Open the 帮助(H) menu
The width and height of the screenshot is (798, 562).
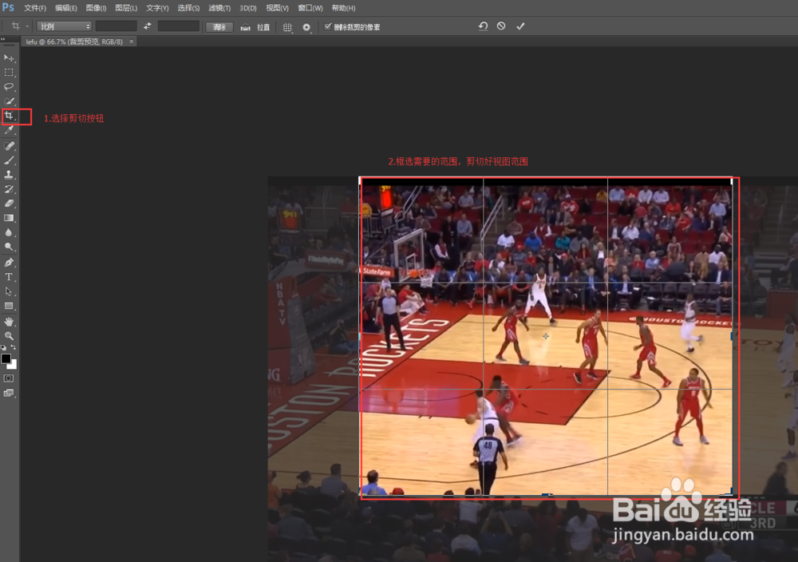(343, 8)
